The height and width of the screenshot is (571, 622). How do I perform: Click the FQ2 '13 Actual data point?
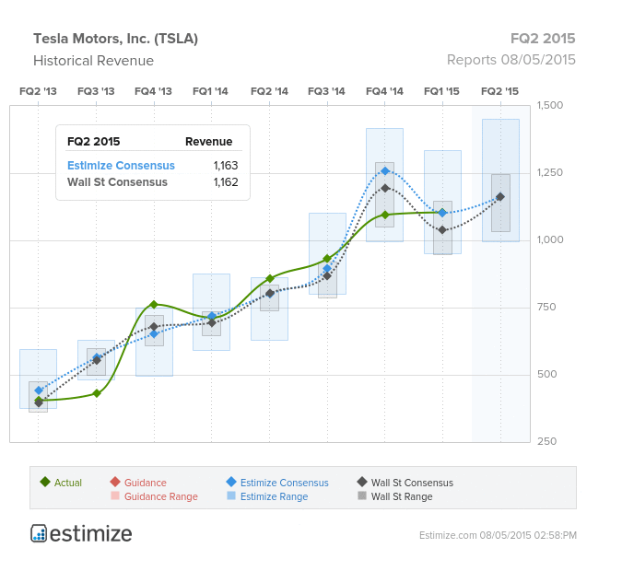pyautogui.click(x=38, y=400)
